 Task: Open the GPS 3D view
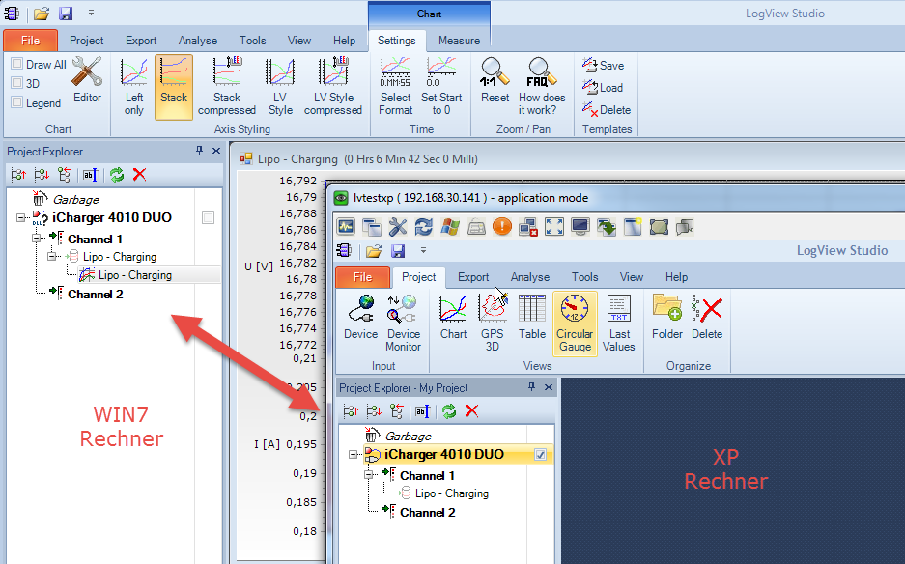tap(493, 324)
